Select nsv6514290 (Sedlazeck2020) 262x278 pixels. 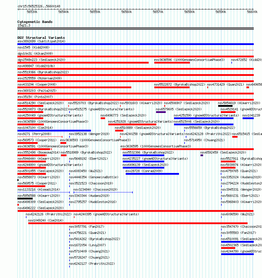pos(41,103)
